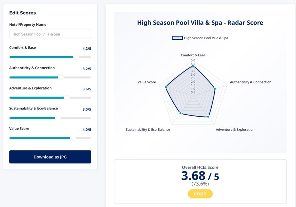296x207 pixels.
Task: Click the radar chart title
Action: (x=200, y=23)
